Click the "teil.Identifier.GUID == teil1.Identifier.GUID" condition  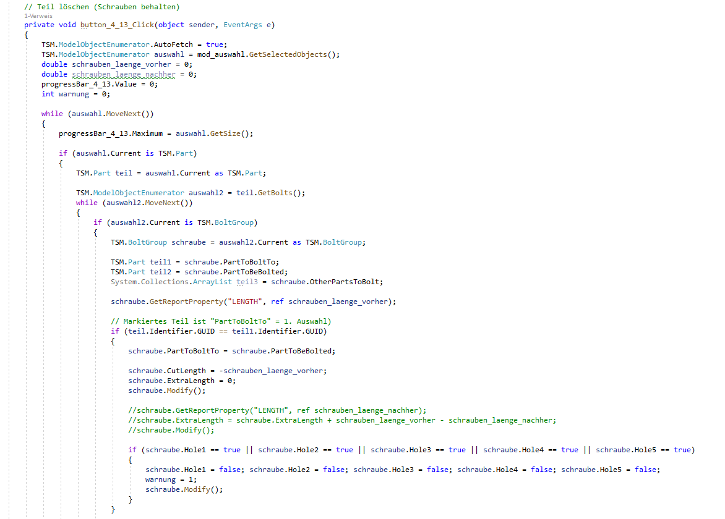click(225, 332)
